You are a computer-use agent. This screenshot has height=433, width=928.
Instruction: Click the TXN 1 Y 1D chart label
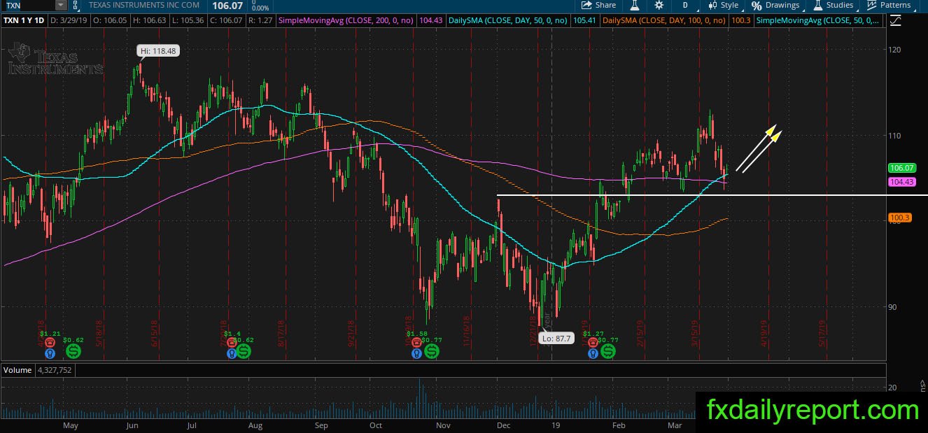point(24,21)
